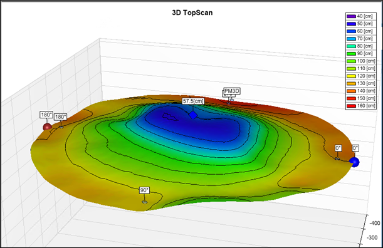Click the small grey marker under the first 0° label
383x248 pixels.
[x=337, y=159]
